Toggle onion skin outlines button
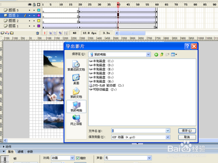Screen dimensions: 218x163 coord(55,33)
